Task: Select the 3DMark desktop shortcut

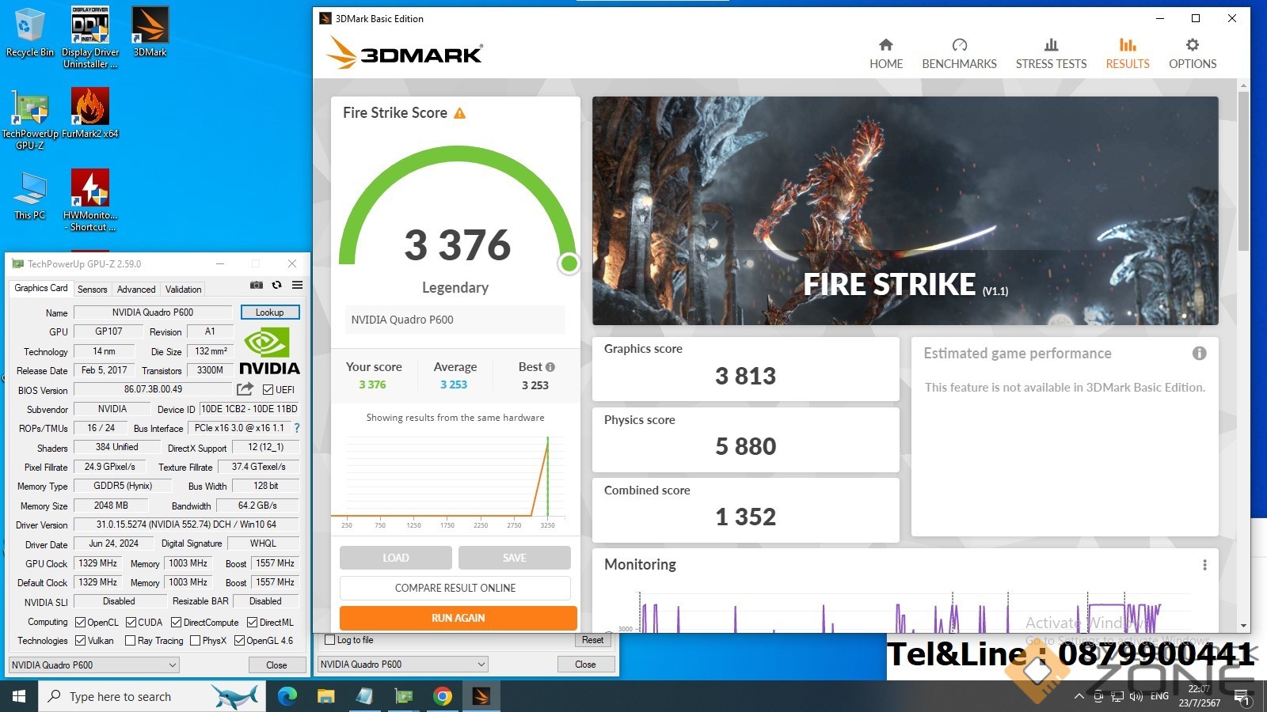Action: pyautogui.click(x=150, y=32)
